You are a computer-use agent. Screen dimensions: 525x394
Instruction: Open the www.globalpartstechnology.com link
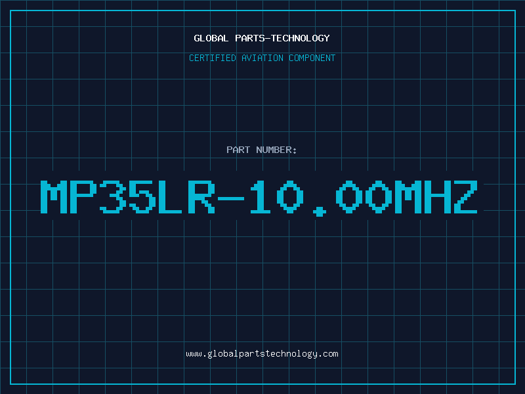point(262,354)
